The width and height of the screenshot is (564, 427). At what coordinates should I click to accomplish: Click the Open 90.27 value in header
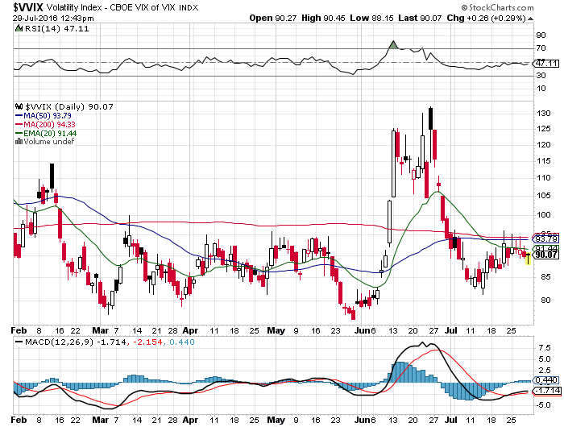(x=272, y=18)
